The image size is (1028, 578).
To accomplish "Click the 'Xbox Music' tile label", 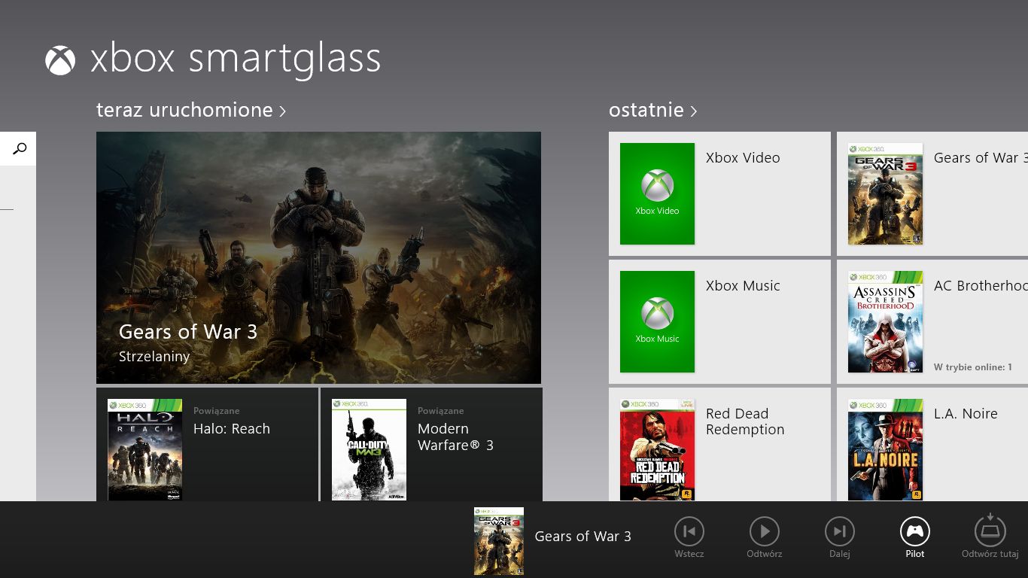I will 743,286.
